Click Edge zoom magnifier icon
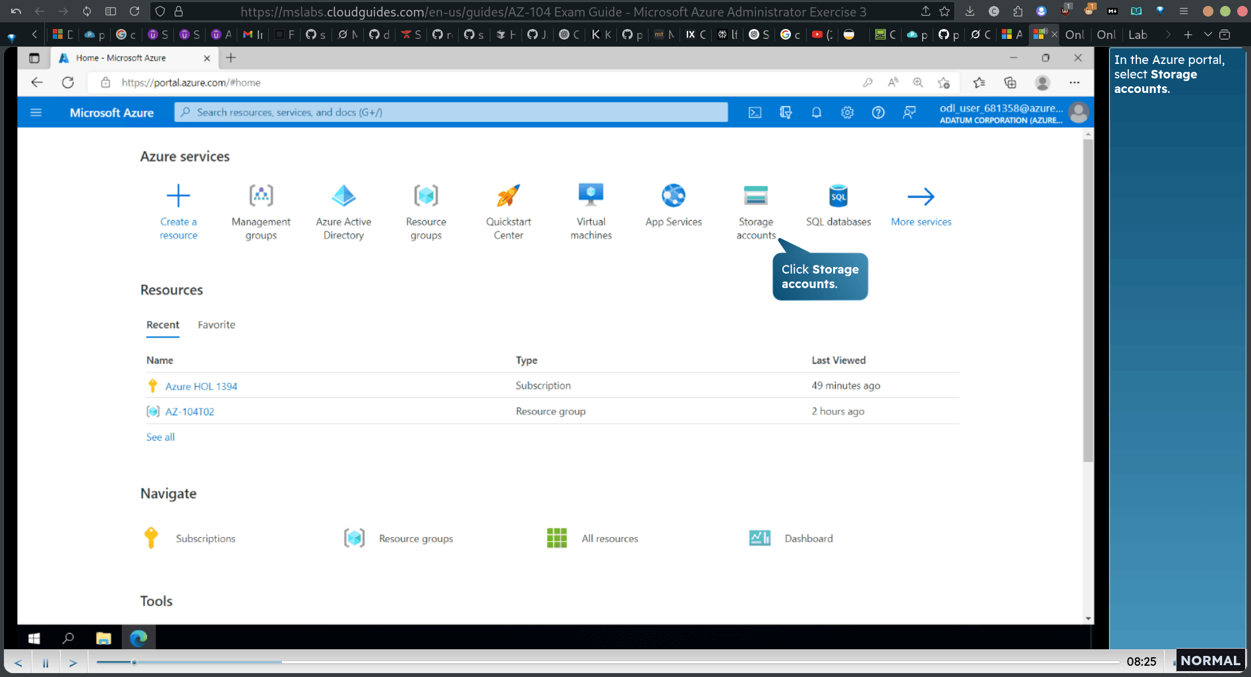 [917, 82]
